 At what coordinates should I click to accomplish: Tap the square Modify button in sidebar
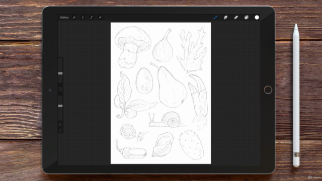(x=60, y=89)
